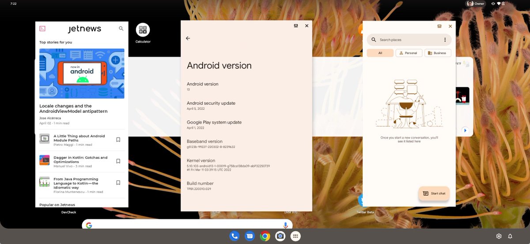This screenshot has width=530, height=244.
Task: Click the Jetnews title logo
Action: [84, 29]
